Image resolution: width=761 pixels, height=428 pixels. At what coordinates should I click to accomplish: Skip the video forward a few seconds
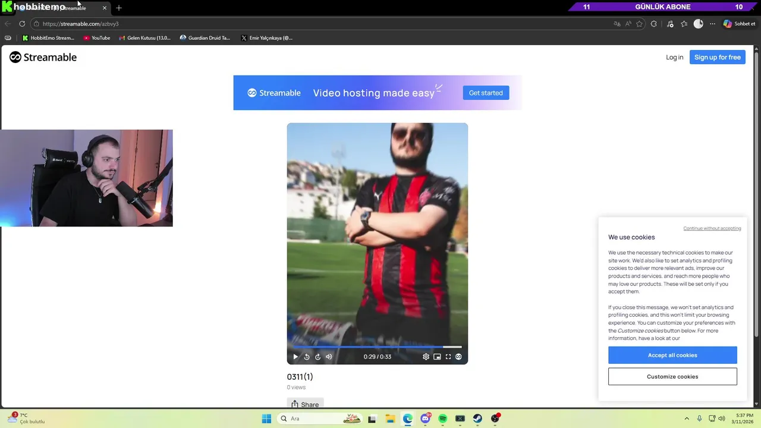[x=317, y=357]
